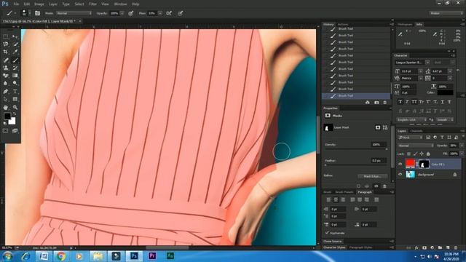
Task: Toggle Lock all padlock icon
Action: (x=428, y=154)
